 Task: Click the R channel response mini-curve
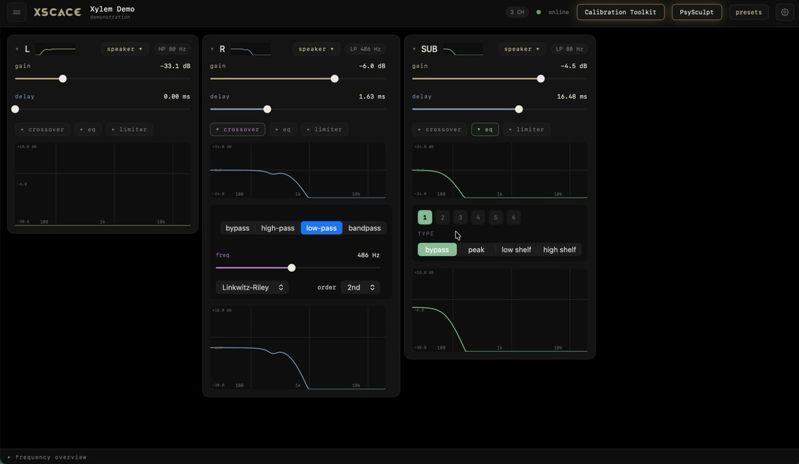(250, 49)
